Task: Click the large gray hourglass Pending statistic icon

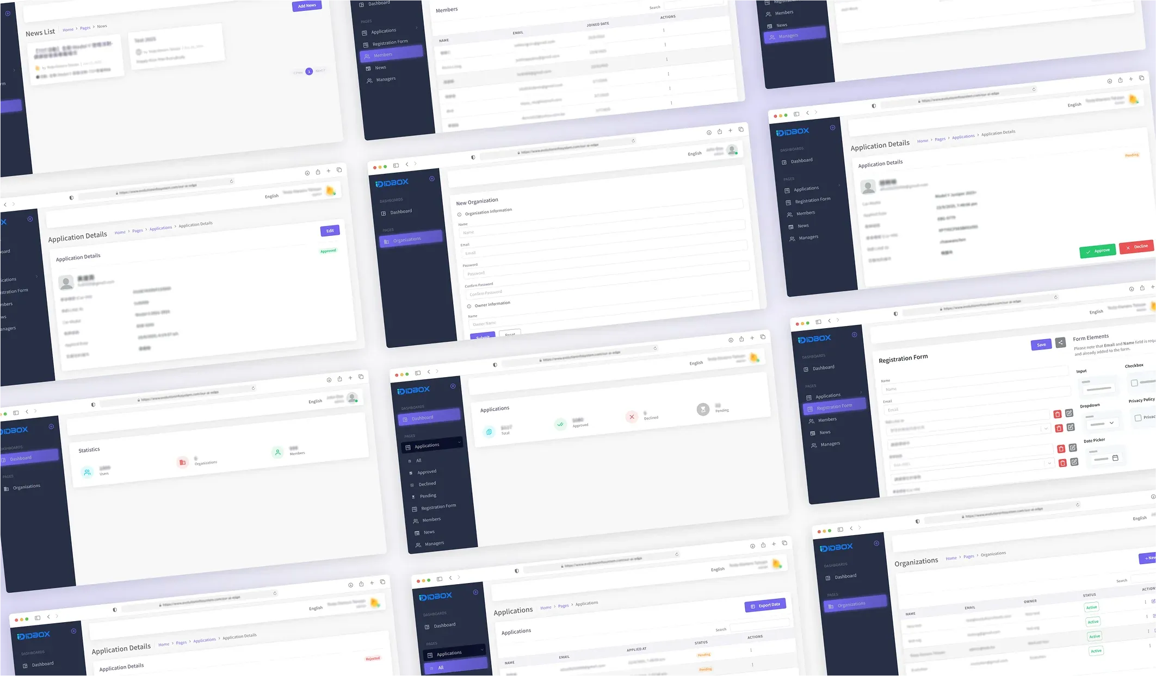Action: click(703, 409)
